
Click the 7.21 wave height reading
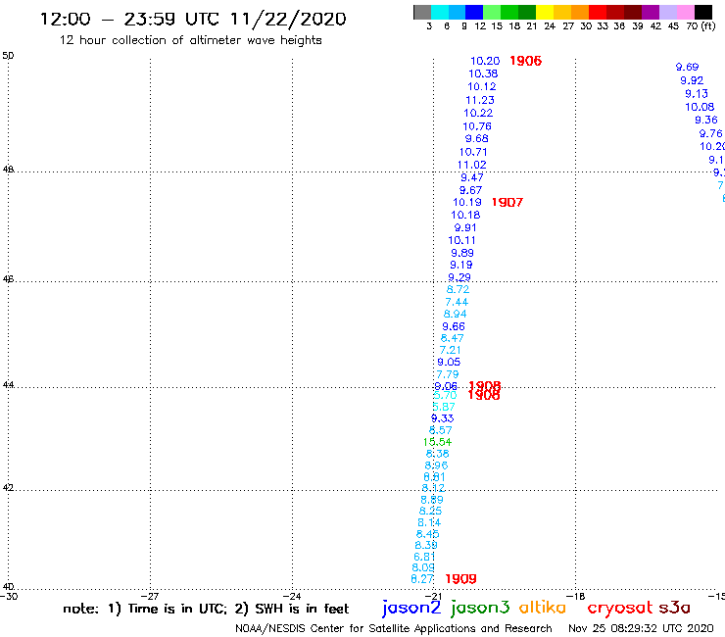click(x=450, y=350)
